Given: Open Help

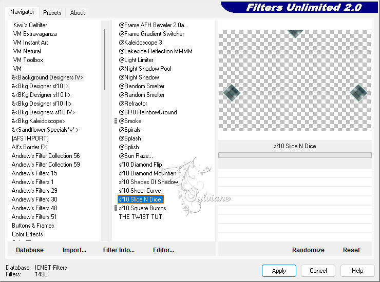Looking at the screenshot, I should 357,271.
